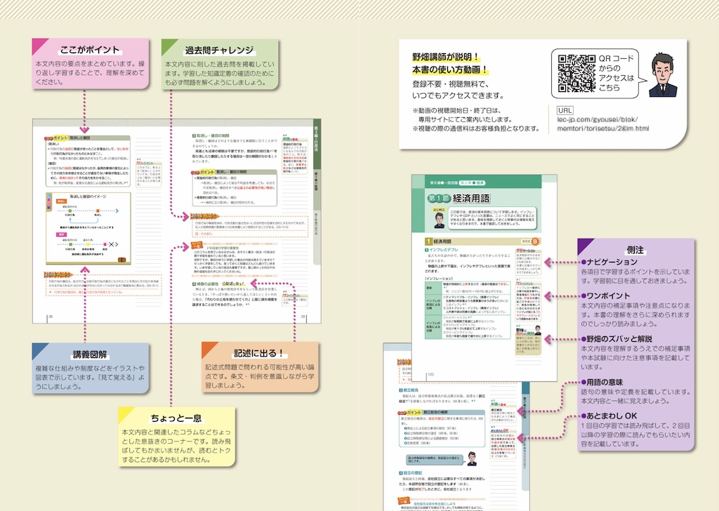Image resolution: width=719 pixels, height=511 pixels.
Task: Click the 本文内容と関連したコラム description text
Action: [x=176, y=446]
